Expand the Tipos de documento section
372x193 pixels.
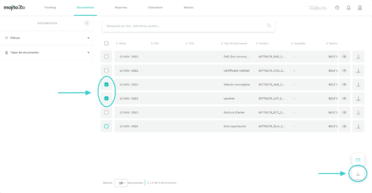(x=88, y=53)
